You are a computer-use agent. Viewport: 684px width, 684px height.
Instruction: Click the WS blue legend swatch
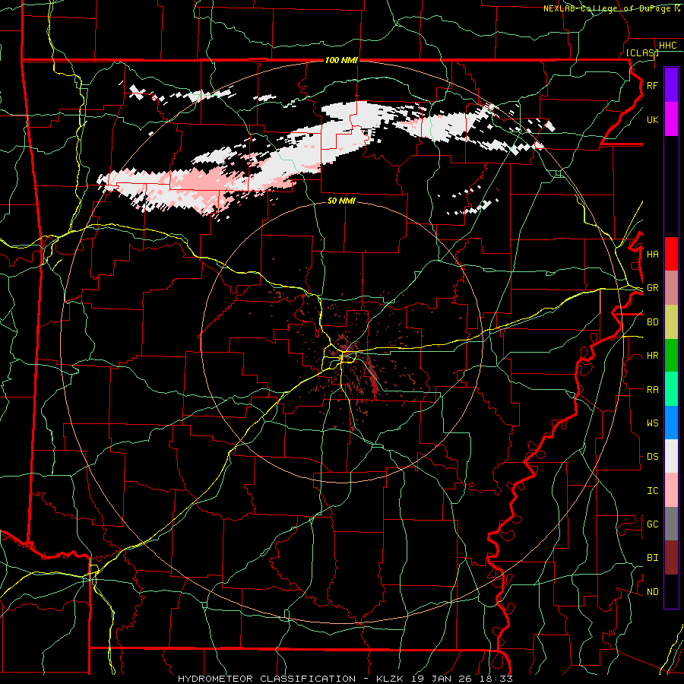pos(671,423)
